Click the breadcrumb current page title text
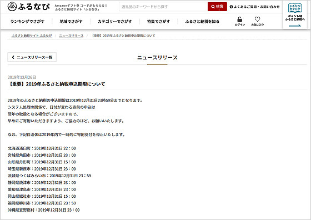This screenshot has width=311, height=220. [x=123, y=36]
